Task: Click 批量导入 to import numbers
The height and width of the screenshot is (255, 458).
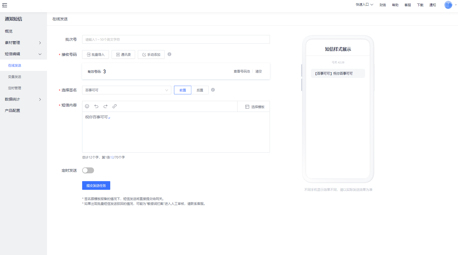Action: coord(95,54)
